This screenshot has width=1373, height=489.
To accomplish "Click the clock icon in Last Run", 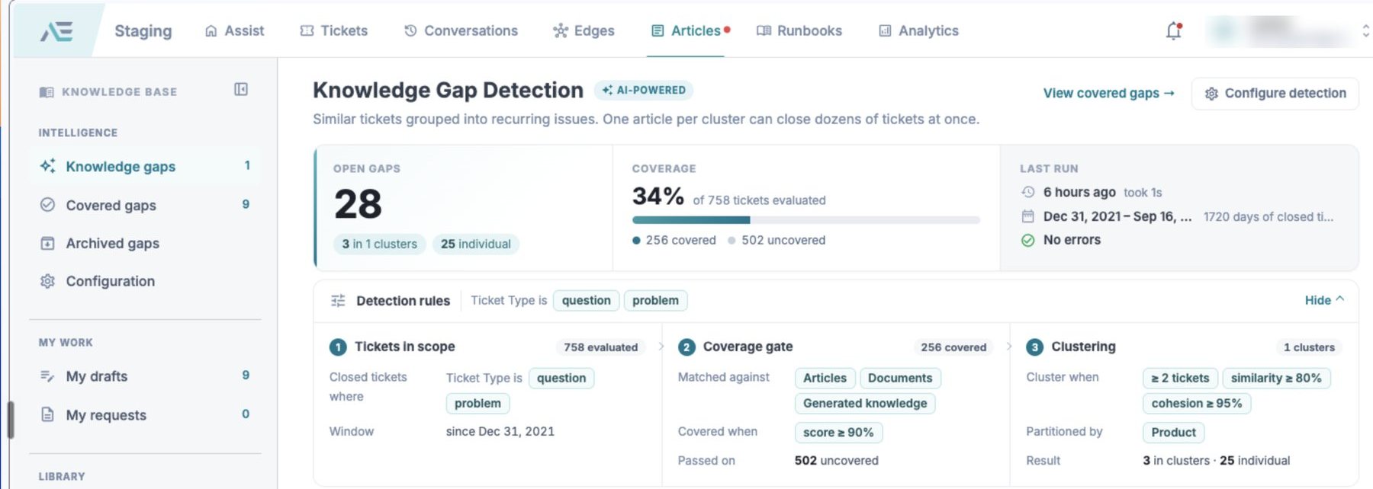I will pyautogui.click(x=1028, y=192).
